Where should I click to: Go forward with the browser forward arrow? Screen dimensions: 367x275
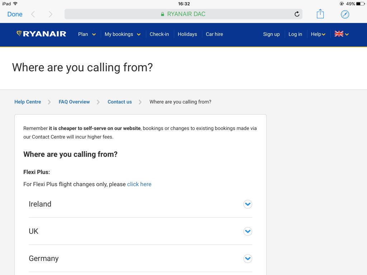click(x=50, y=14)
